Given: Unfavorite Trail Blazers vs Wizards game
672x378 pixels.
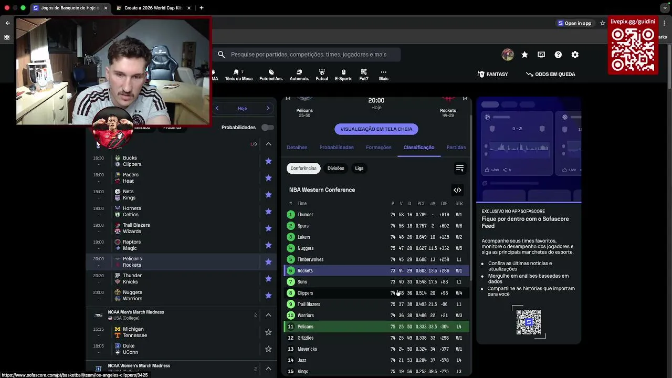Looking at the screenshot, I should pos(268,228).
